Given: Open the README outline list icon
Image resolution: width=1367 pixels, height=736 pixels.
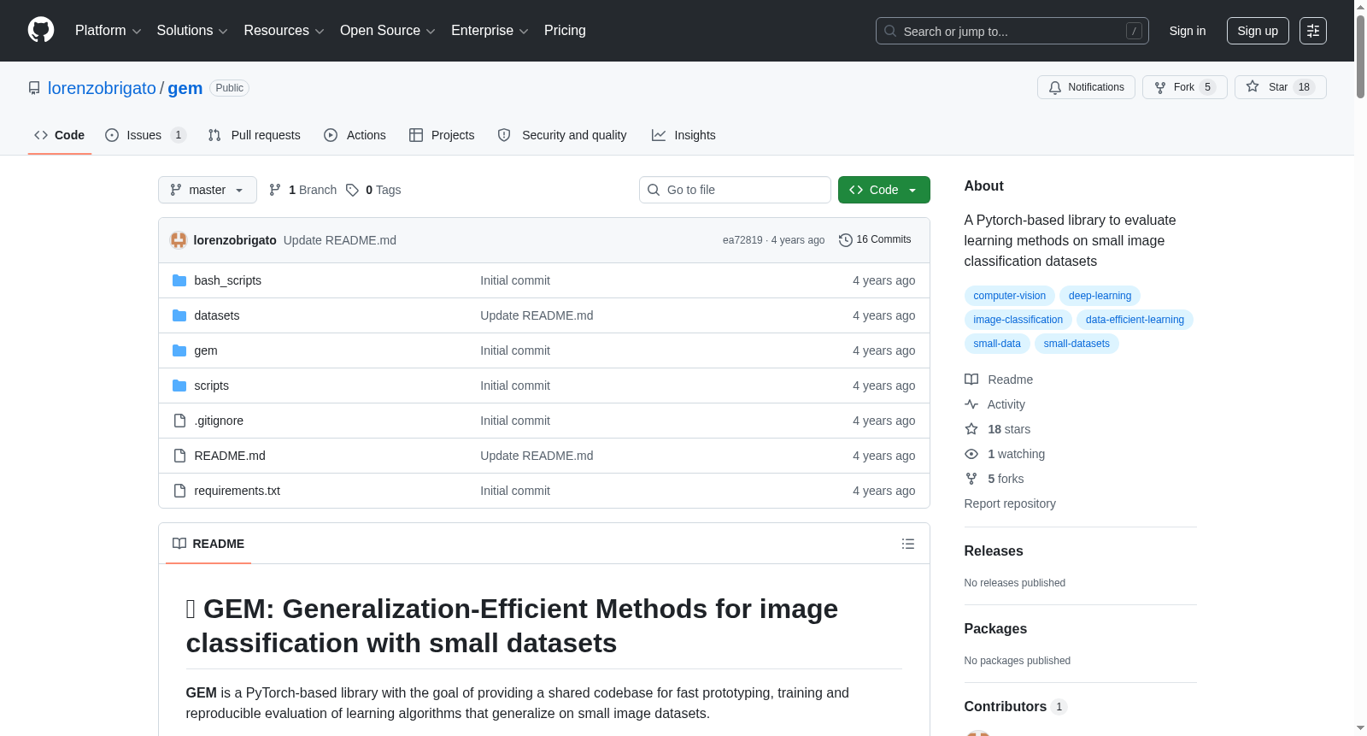Looking at the screenshot, I should point(908,544).
